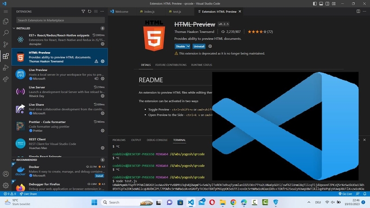Screen dimensions: 370x208
Task: Collapse the Installed extensions section
Action: tap(14, 28)
